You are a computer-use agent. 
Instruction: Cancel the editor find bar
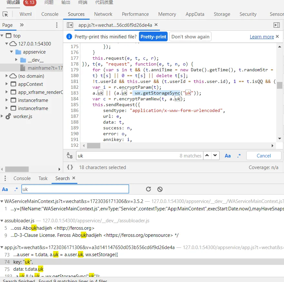pos(264,156)
